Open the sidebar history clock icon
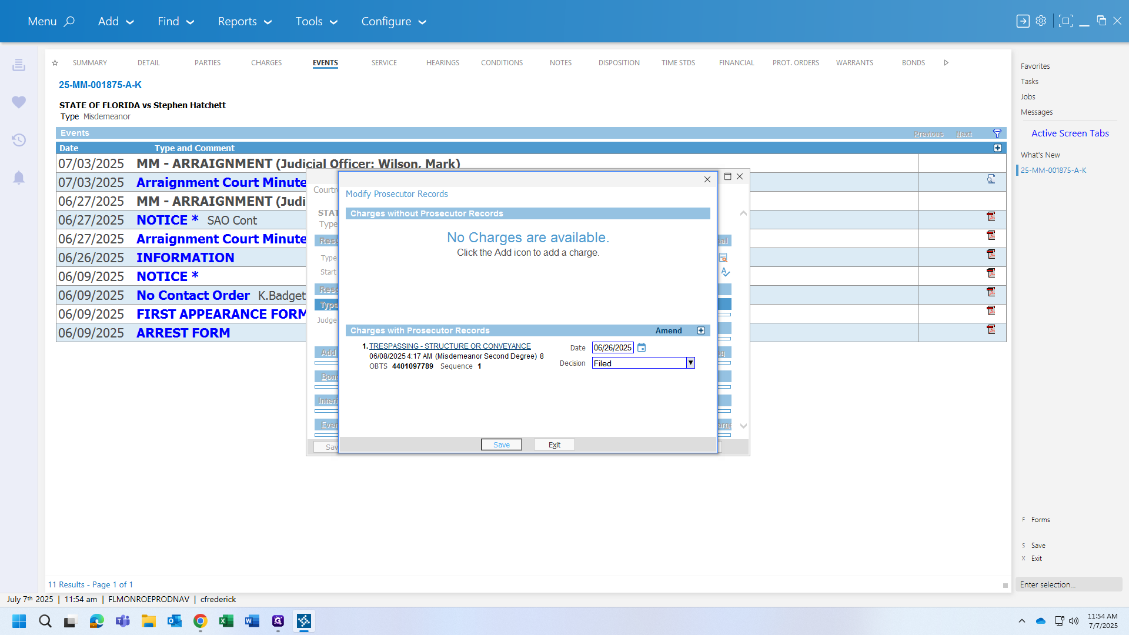1129x635 pixels. 19,140
